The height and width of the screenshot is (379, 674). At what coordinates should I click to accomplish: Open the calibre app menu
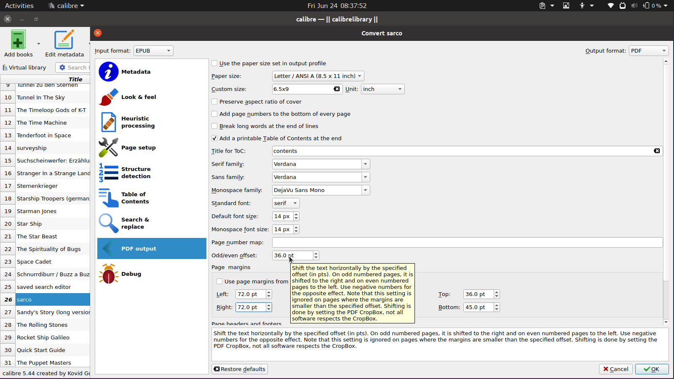point(66,5)
